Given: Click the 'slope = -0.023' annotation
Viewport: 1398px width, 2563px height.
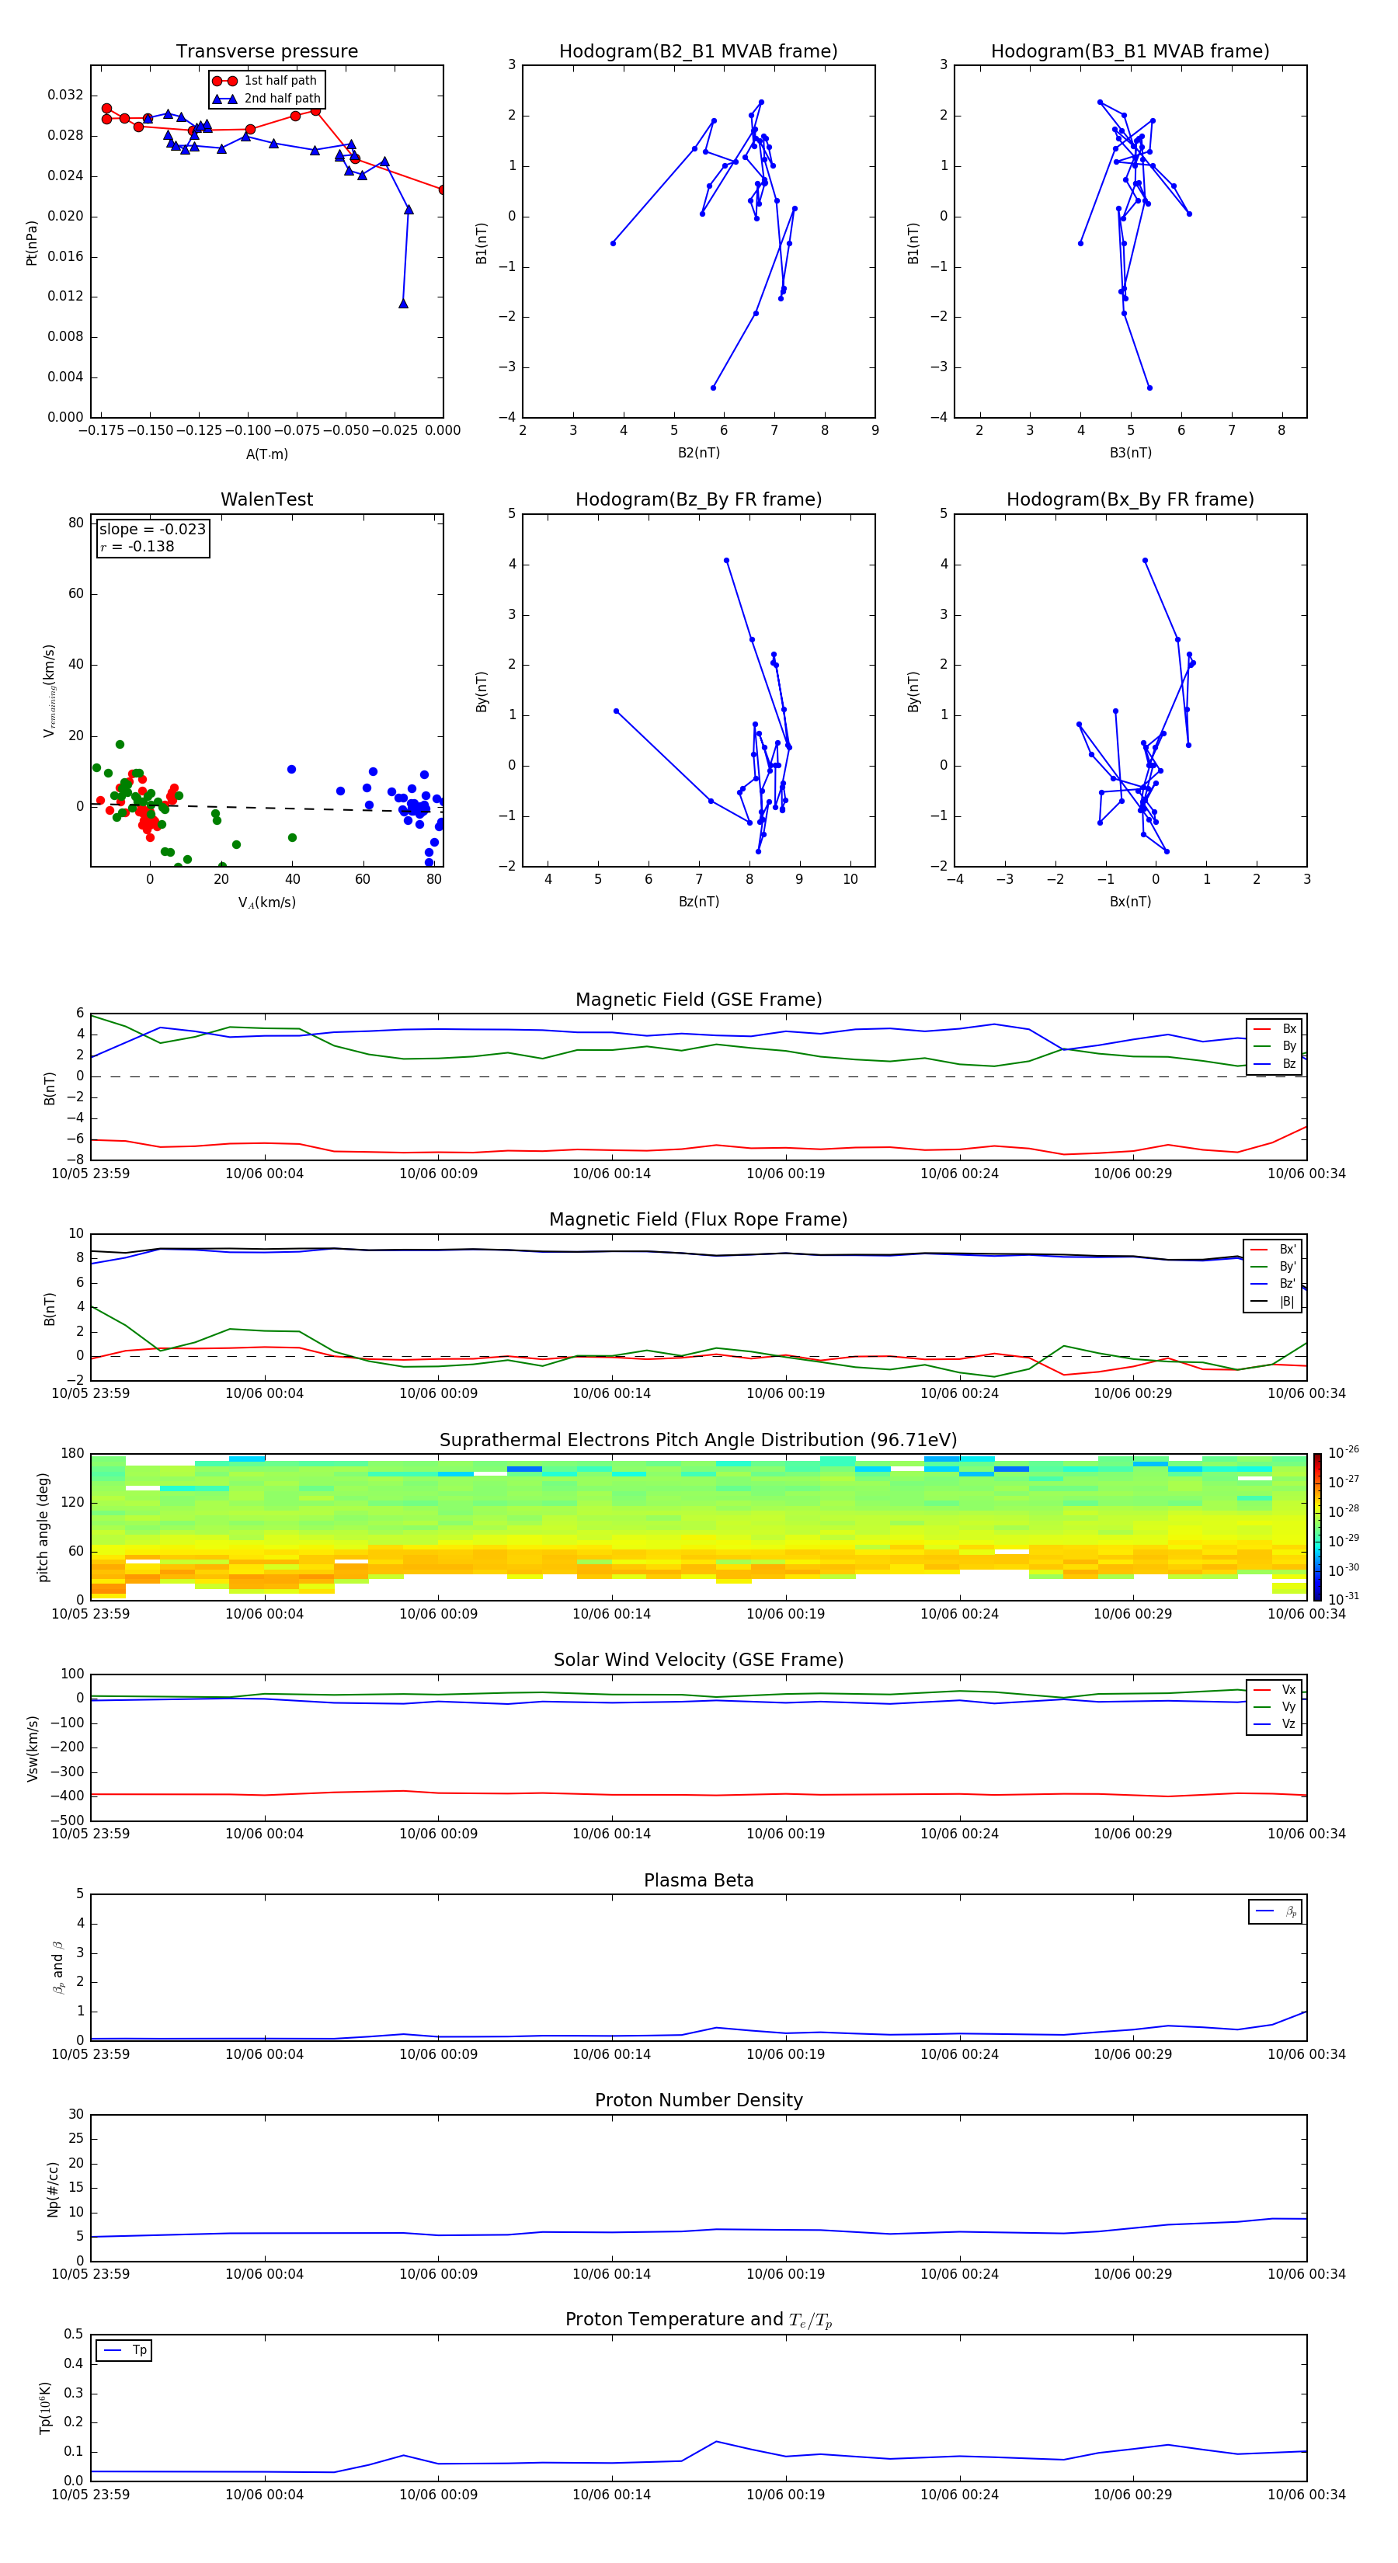Looking at the screenshot, I should tap(152, 530).
